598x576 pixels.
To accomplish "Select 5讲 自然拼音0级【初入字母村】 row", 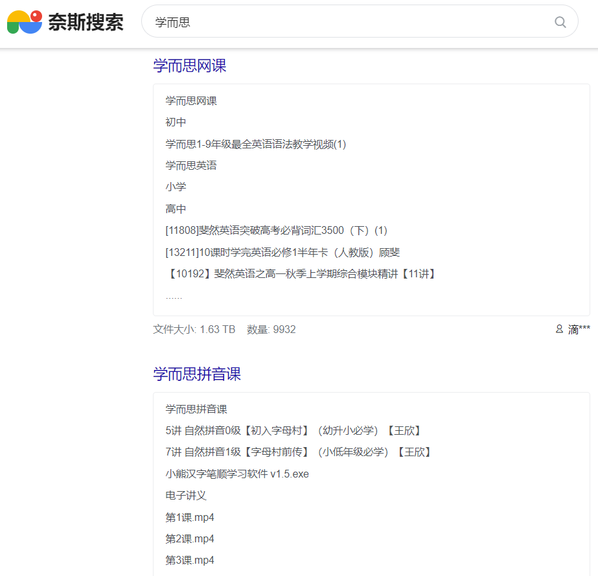I will pyautogui.click(x=293, y=431).
